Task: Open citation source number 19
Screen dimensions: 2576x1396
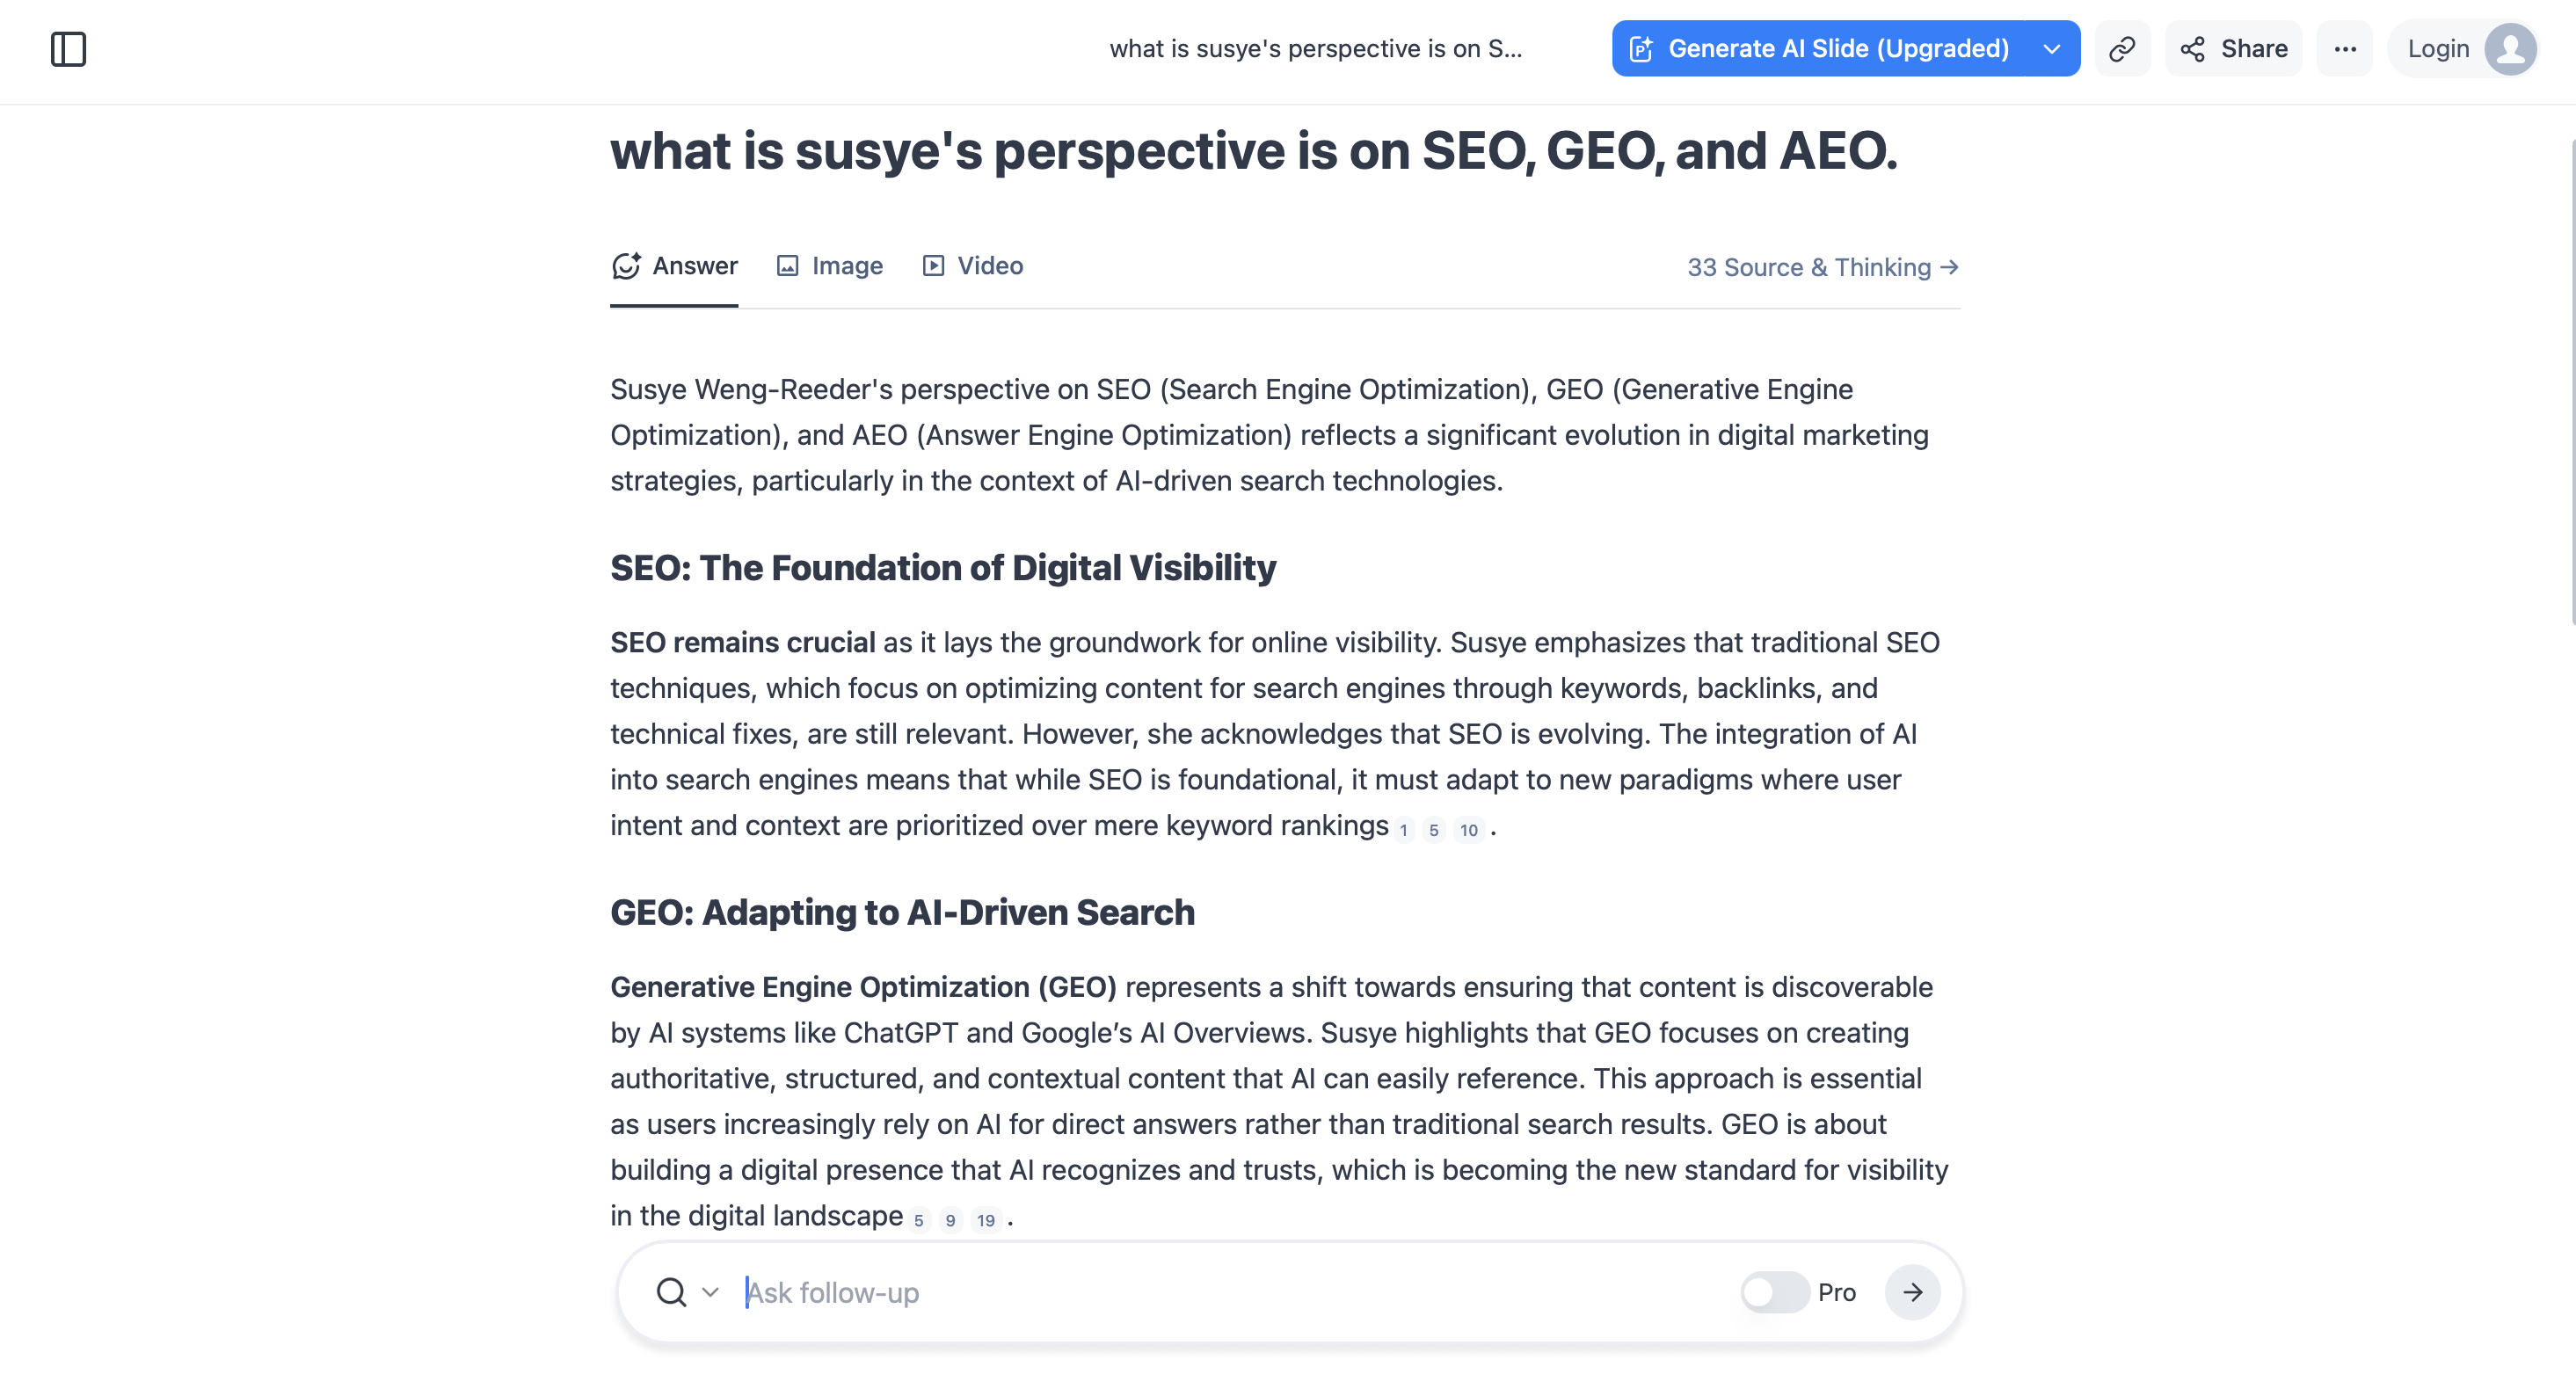Action: click(x=986, y=1220)
